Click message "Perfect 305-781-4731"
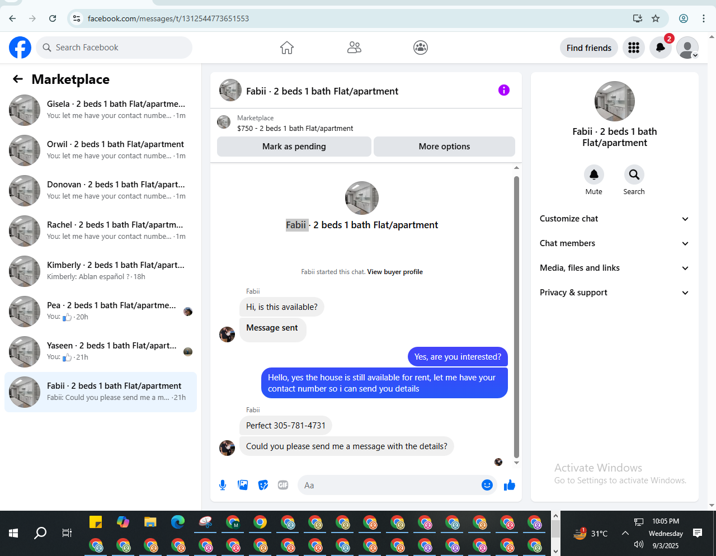 [x=286, y=426]
